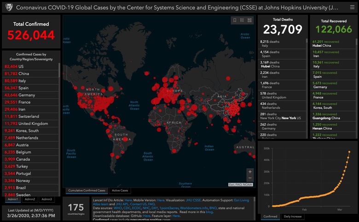The height and width of the screenshot is (222, 359).
Task: Click the 61,201 recovered Hubei China entry
Action: coord(333,44)
